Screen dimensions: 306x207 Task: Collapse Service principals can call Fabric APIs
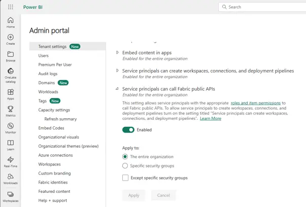pyautogui.click(x=117, y=89)
